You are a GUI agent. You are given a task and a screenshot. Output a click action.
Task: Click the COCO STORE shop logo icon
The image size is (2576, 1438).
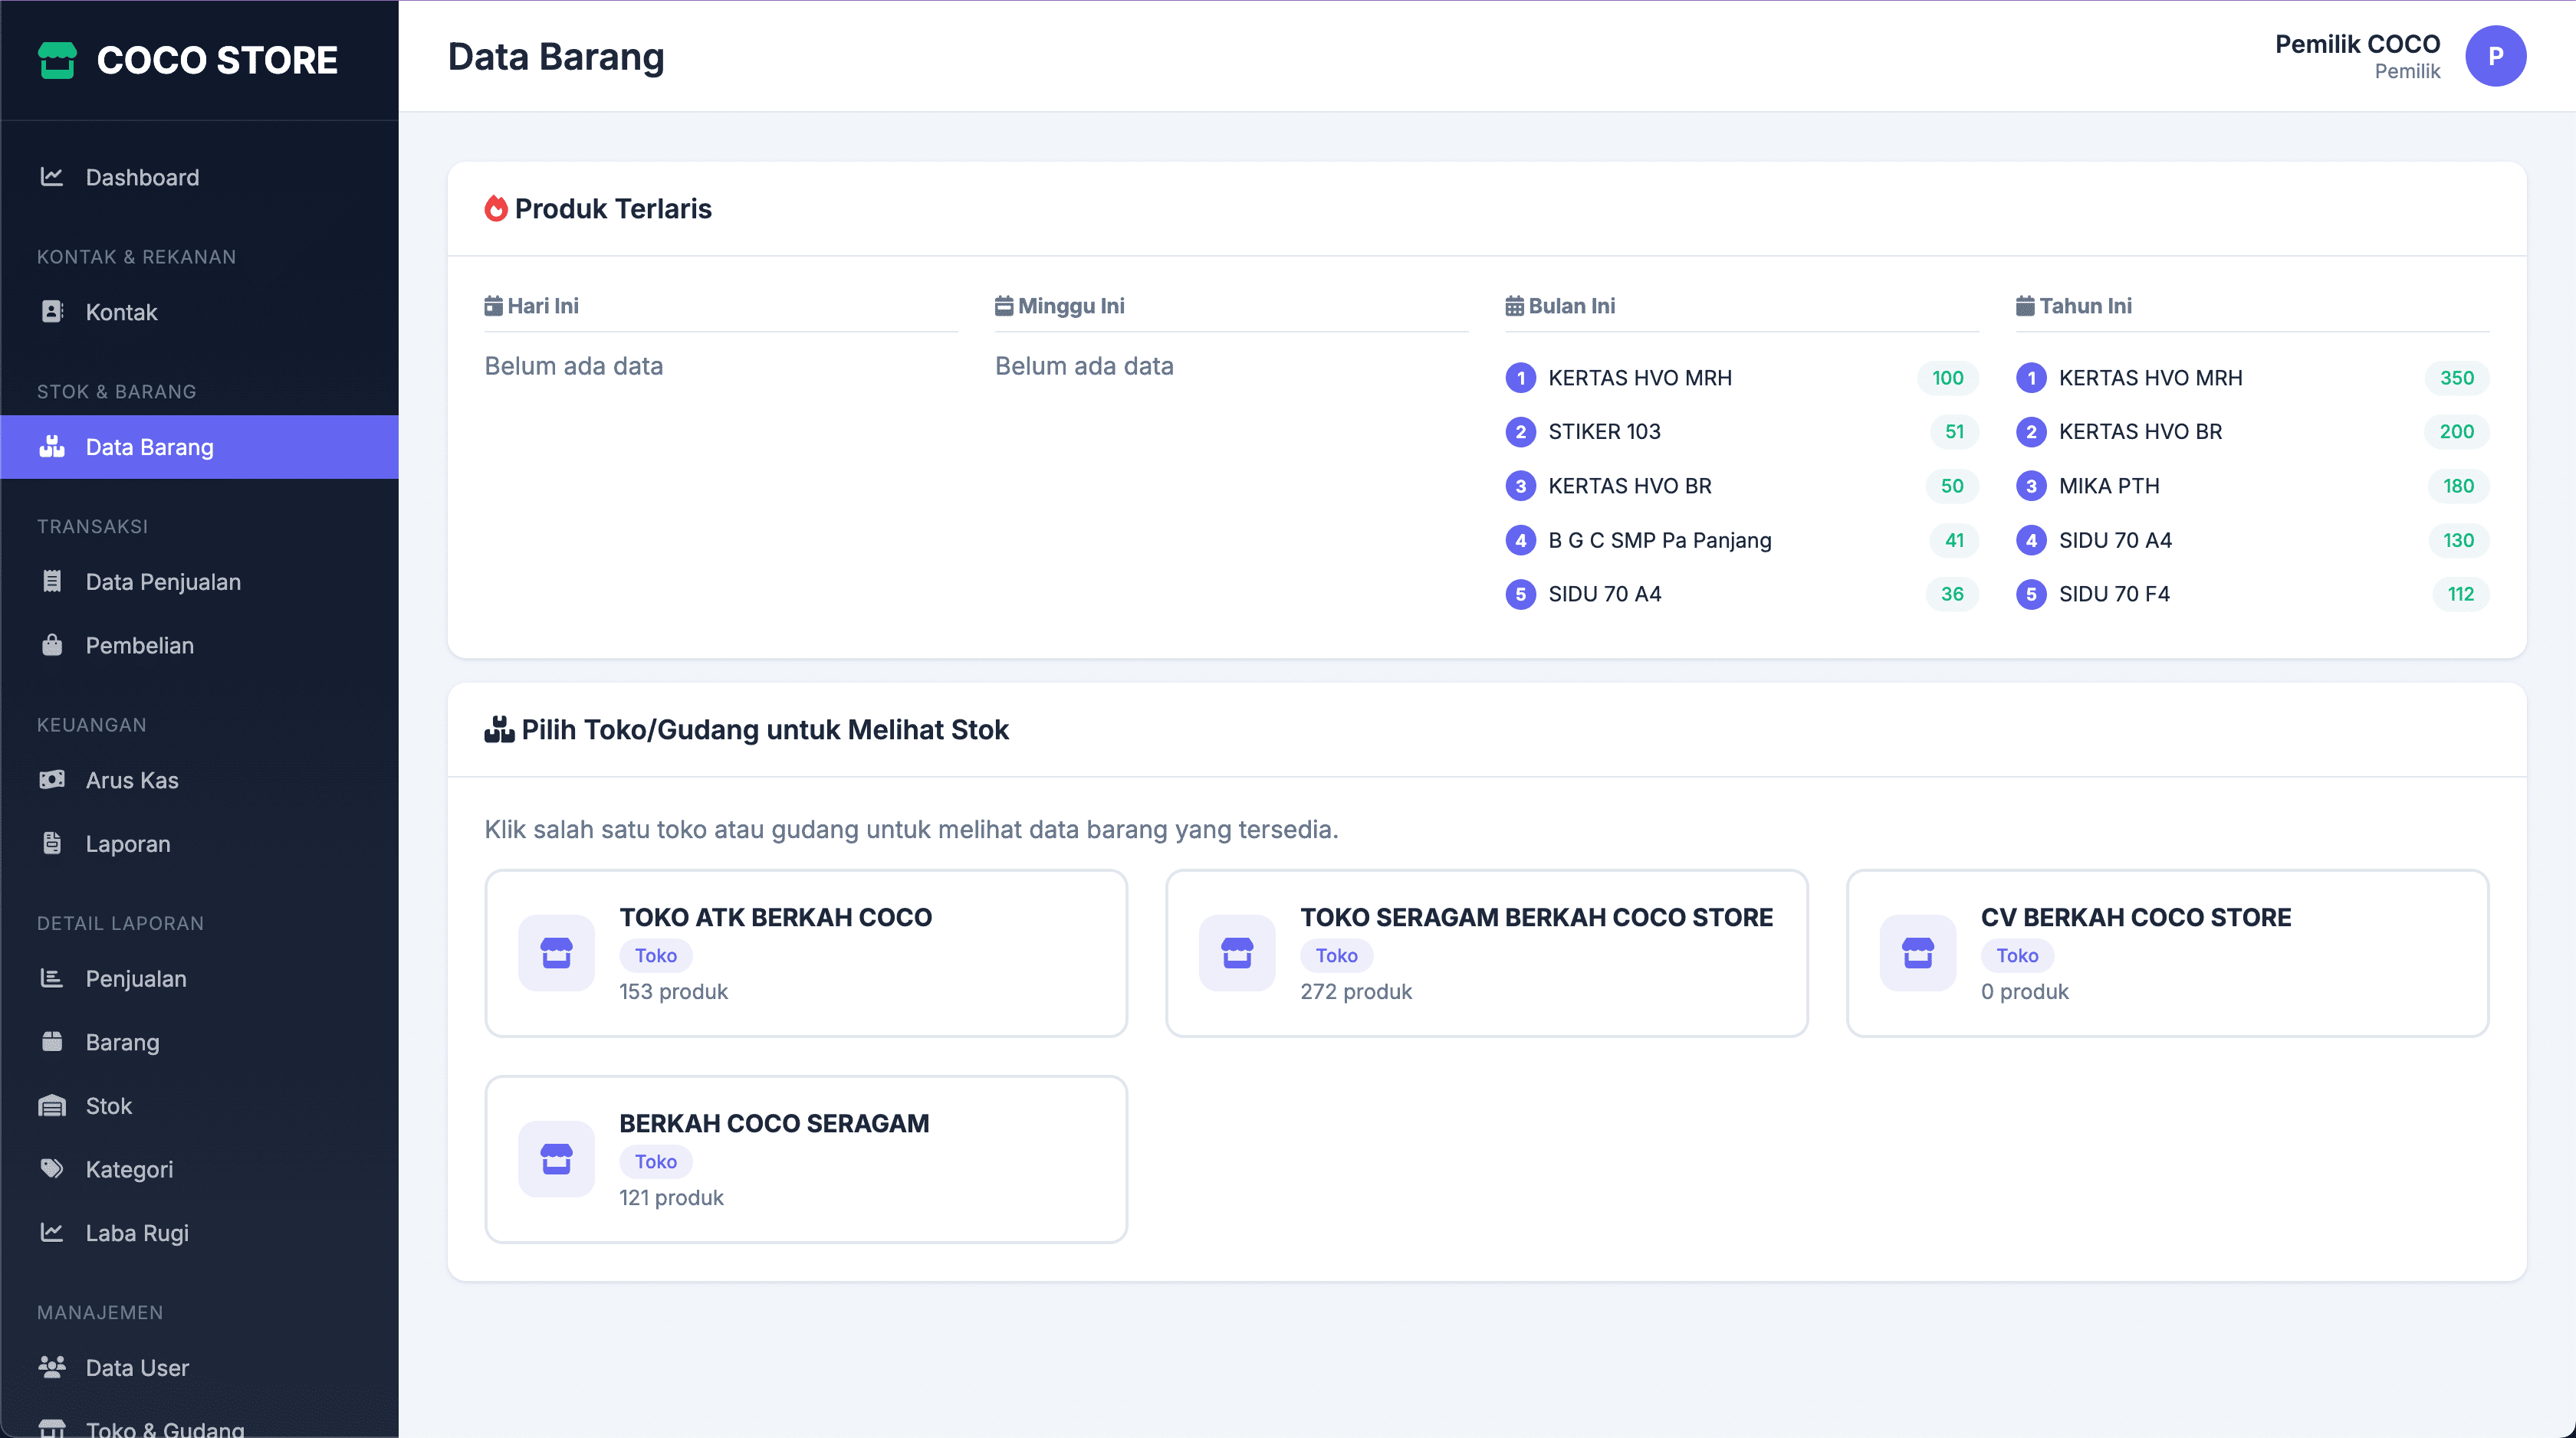pos(57,60)
